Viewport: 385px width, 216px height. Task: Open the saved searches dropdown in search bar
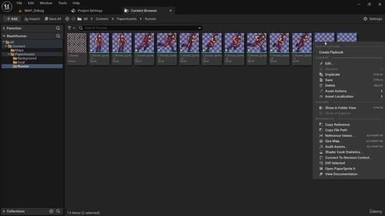199,28
